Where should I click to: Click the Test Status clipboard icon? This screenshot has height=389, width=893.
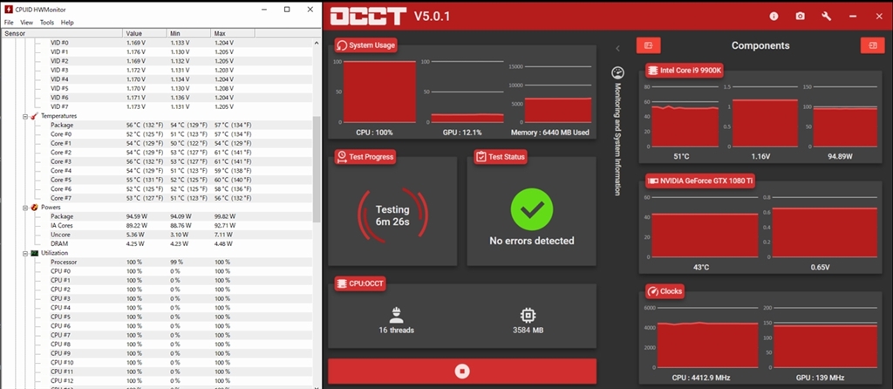pyautogui.click(x=481, y=157)
